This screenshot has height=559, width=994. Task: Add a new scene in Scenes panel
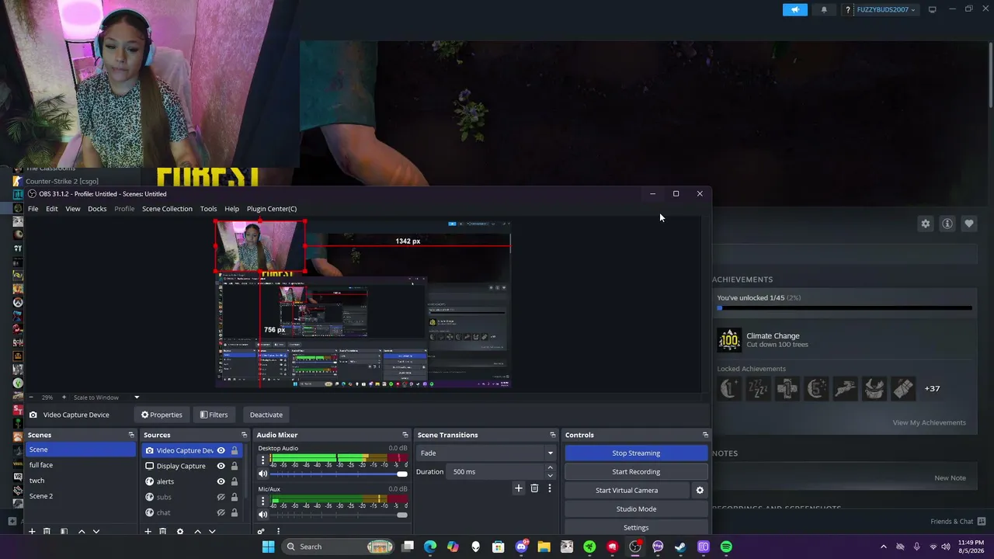point(32,532)
